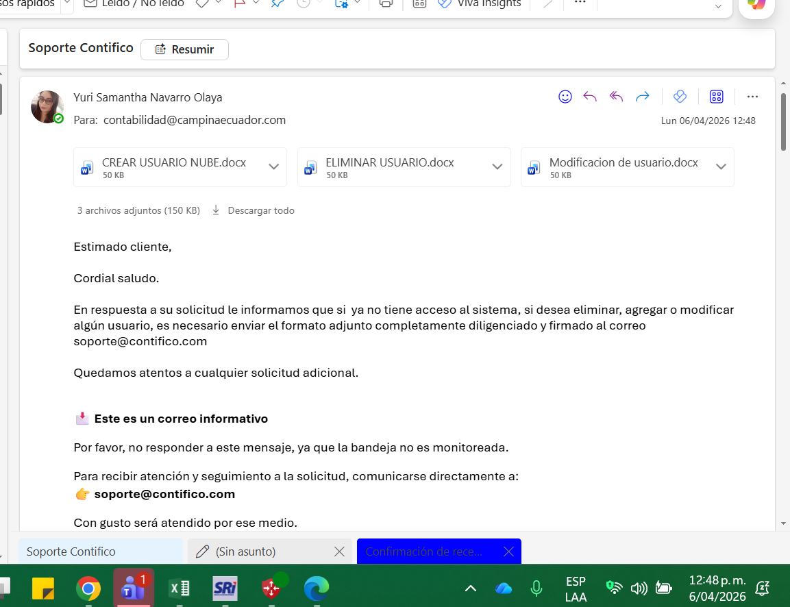
Task: Expand options for CREAR USUARIO NUBE.docx
Action: pyautogui.click(x=273, y=166)
